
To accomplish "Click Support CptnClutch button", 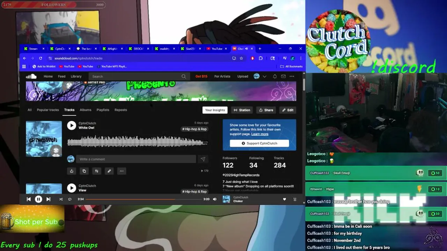I will point(259,143).
